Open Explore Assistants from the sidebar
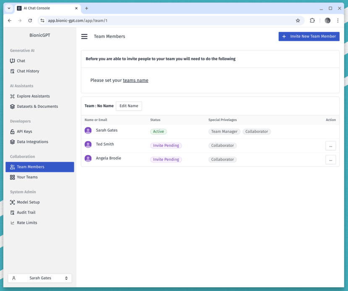The height and width of the screenshot is (291, 348). click(x=13, y=96)
